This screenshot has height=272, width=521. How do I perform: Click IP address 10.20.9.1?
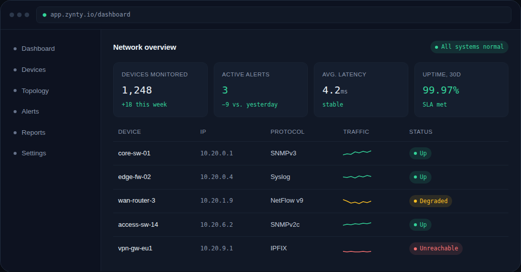click(217, 248)
